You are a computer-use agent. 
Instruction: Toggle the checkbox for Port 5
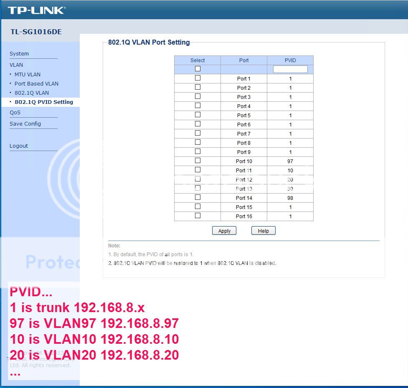(x=198, y=114)
